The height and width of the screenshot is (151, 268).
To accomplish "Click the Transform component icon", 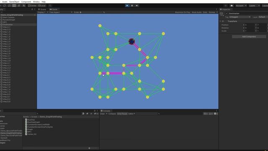I will (223, 21).
